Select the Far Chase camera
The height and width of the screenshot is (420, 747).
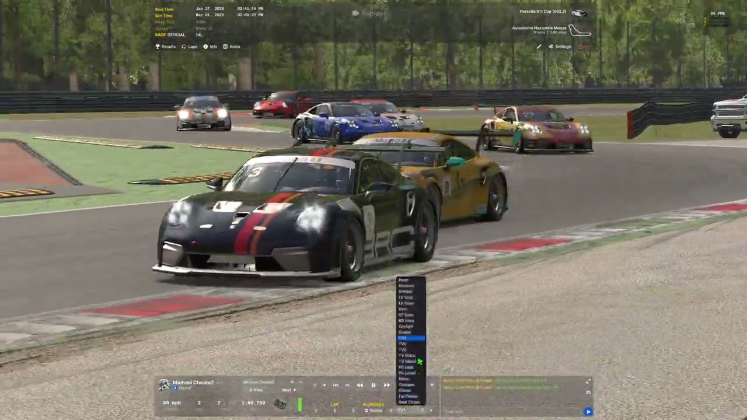click(411, 397)
